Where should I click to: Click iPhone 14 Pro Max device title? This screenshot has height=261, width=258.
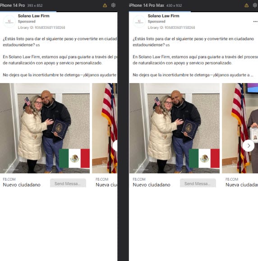pos(147,5)
